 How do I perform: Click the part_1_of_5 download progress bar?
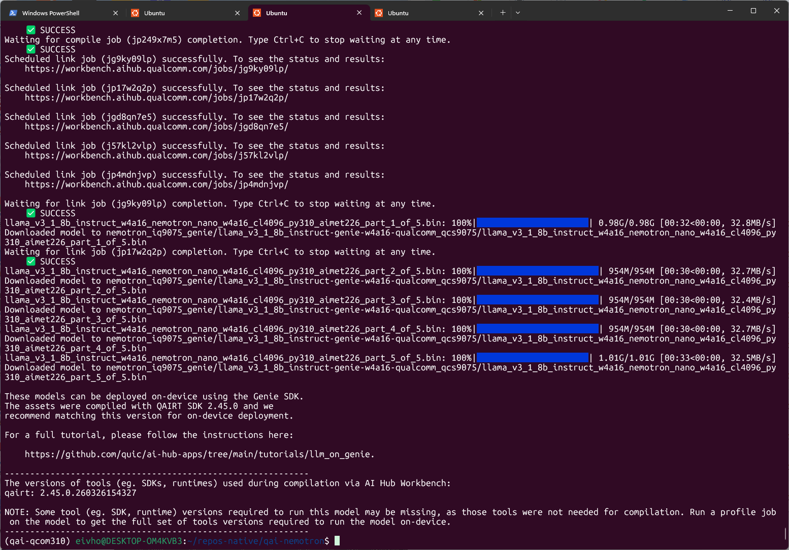(x=533, y=223)
